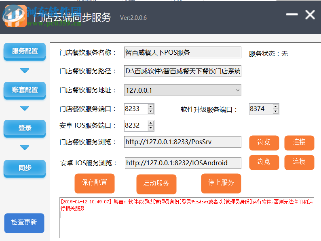The height and width of the screenshot is (241, 321).
Task: Click the 保存配置 button
Action: point(95,183)
